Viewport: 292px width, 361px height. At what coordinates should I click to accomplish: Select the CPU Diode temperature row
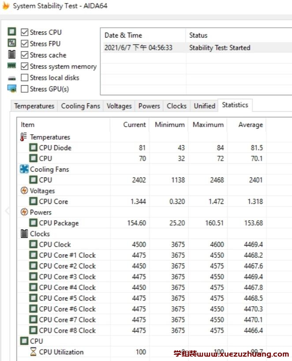pyautogui.click(x=142, y=147)
